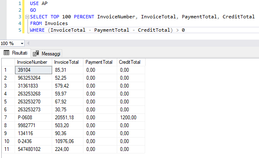Screen dimensions: 259x158
Task: Switch to the Risultati tab
Action: point(15,53)
